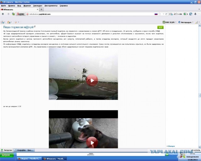Open the mail envelope toolbar icon
The image size is (201, 161).
click(x=171, y=14)
